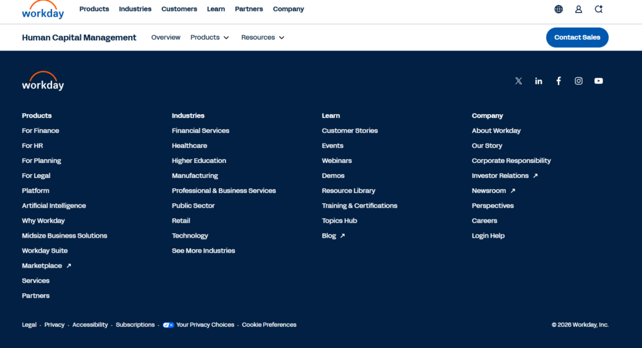Viewport: 642px width, 348px height.
Task: Open the Events link
Action: click(332, 145)
